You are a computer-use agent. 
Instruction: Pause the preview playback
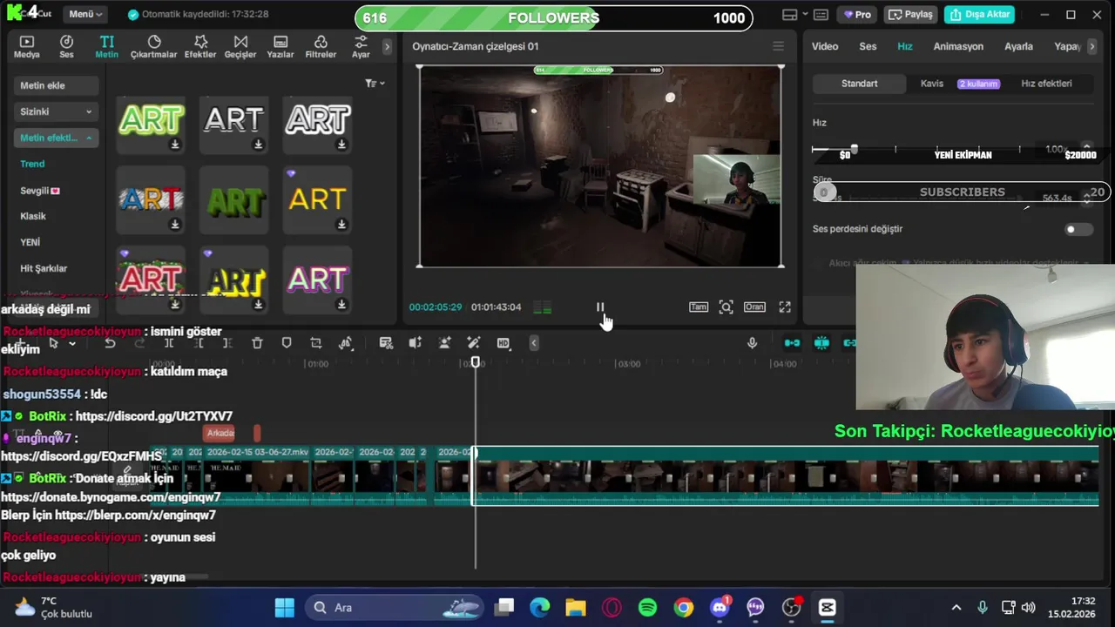coord(600,307)
